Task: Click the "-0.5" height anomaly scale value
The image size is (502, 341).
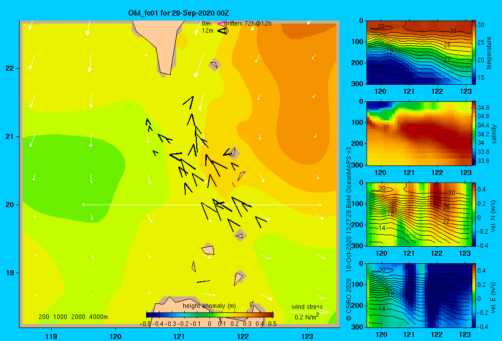Action: [x=146, y=324]
